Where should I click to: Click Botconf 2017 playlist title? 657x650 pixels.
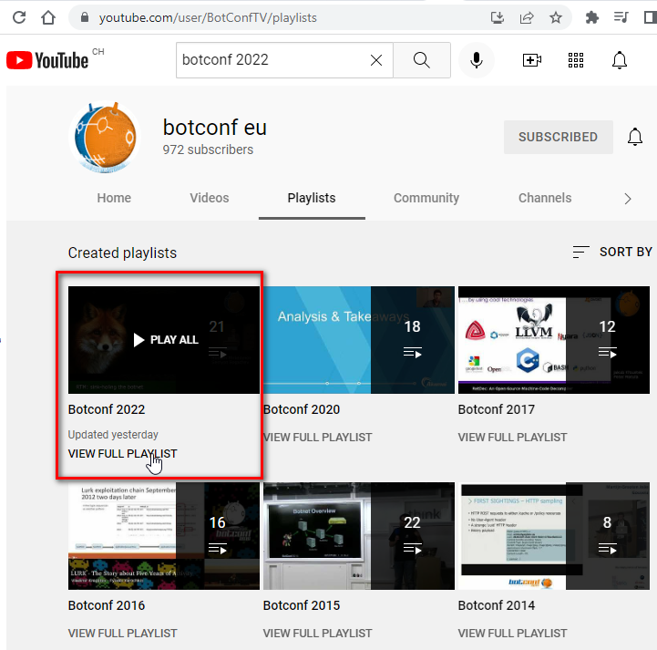(496, 409)
